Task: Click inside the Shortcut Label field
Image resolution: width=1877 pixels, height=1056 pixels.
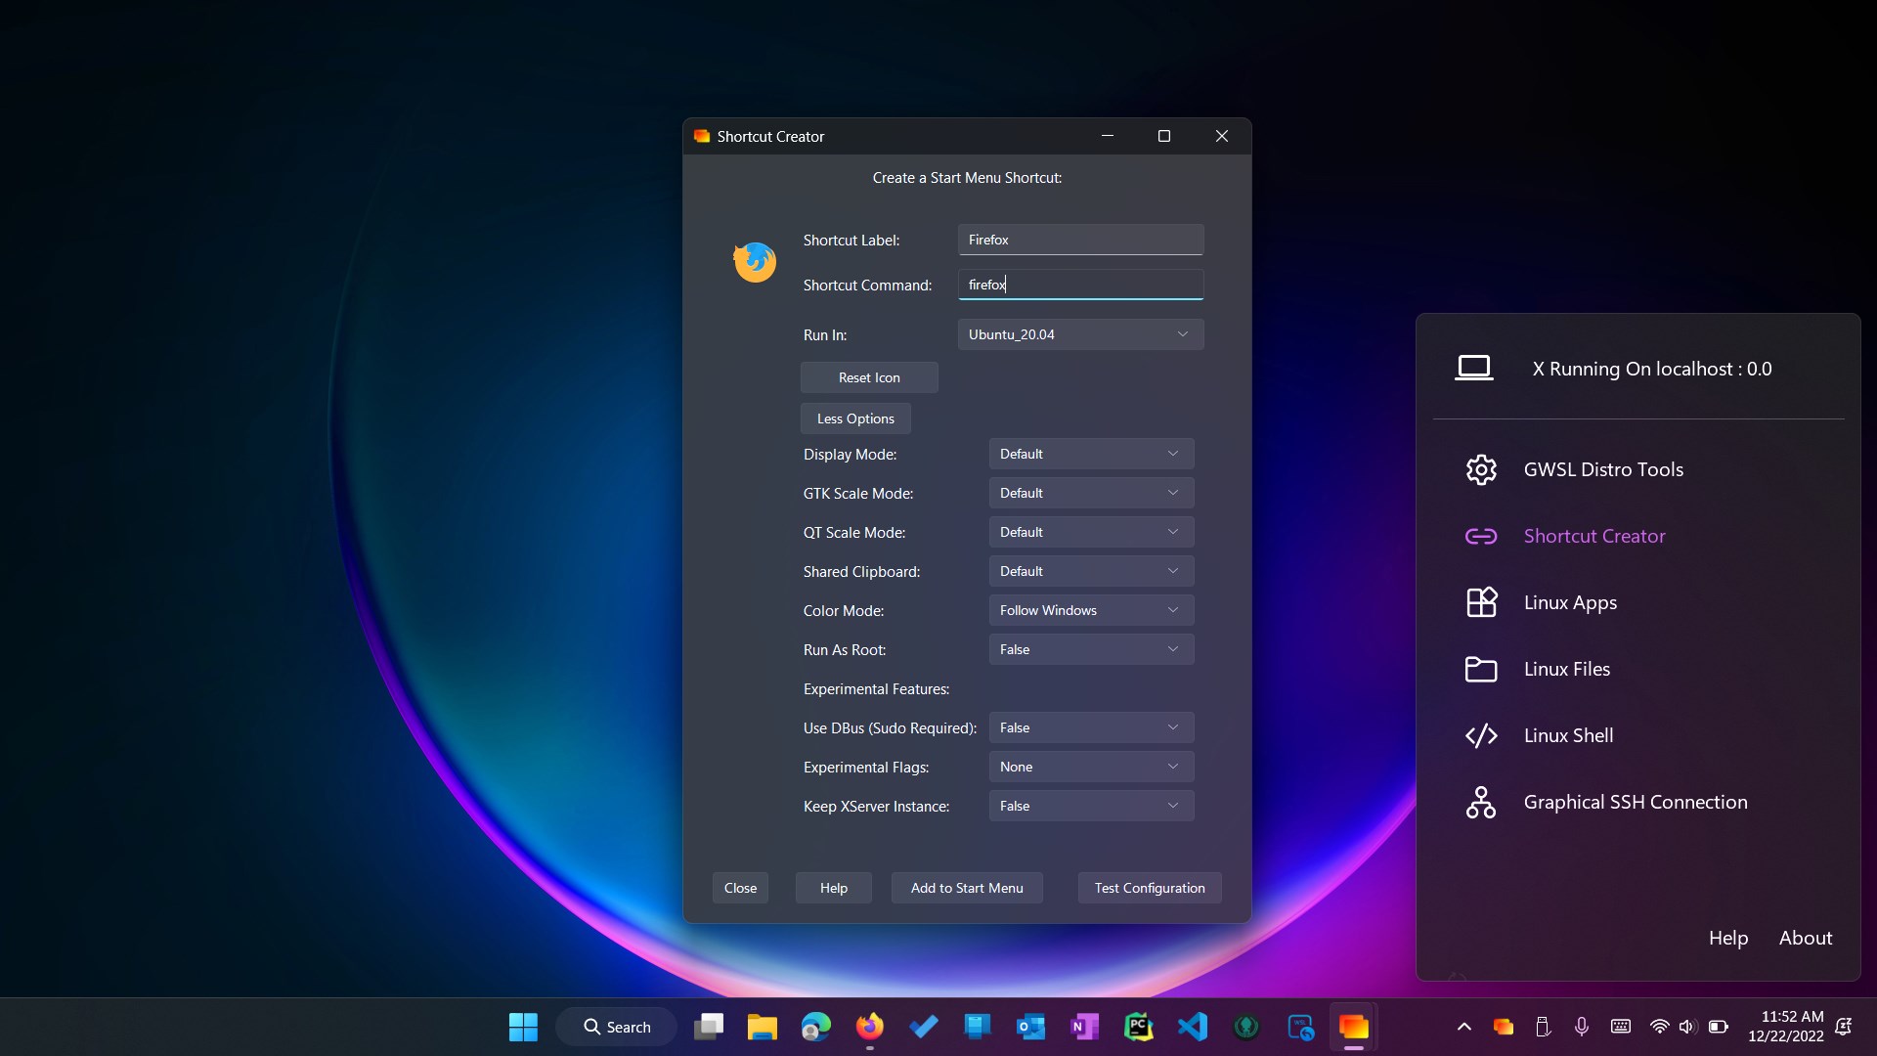Action: [x=1080, y=239]
